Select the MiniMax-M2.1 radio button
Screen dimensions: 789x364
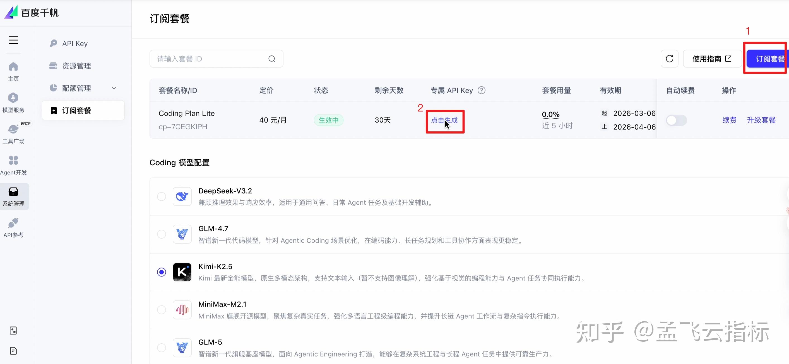(x=162, y=310)
